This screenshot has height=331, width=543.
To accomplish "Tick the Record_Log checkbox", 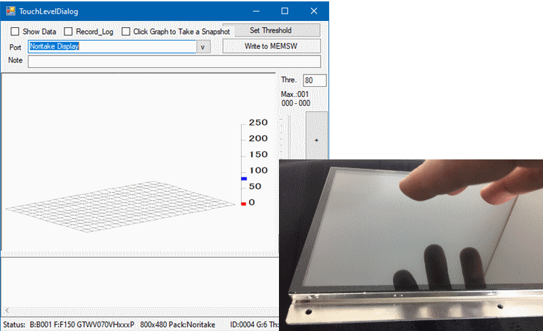I will (69, 32).
